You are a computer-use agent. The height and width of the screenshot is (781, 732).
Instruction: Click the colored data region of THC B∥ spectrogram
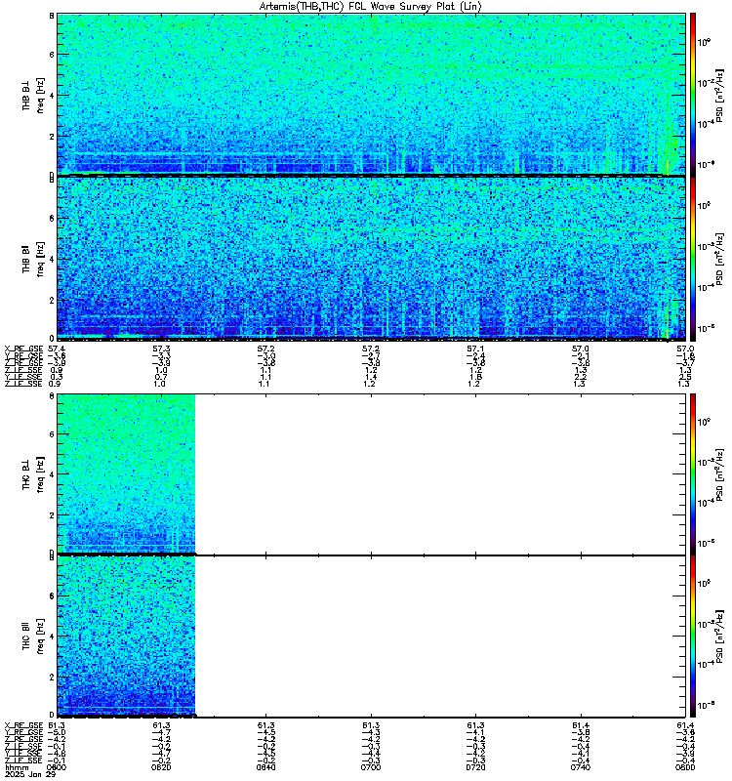pyautogui.click(x=126, y=637)
